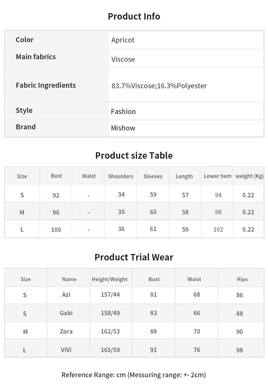Click the weight (Kg) column header
268x387 pixels.
(249, 176)
